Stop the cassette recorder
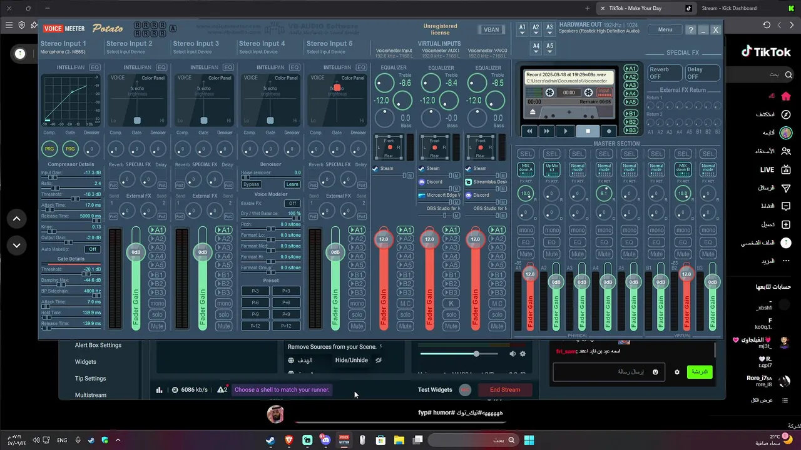 588,131
